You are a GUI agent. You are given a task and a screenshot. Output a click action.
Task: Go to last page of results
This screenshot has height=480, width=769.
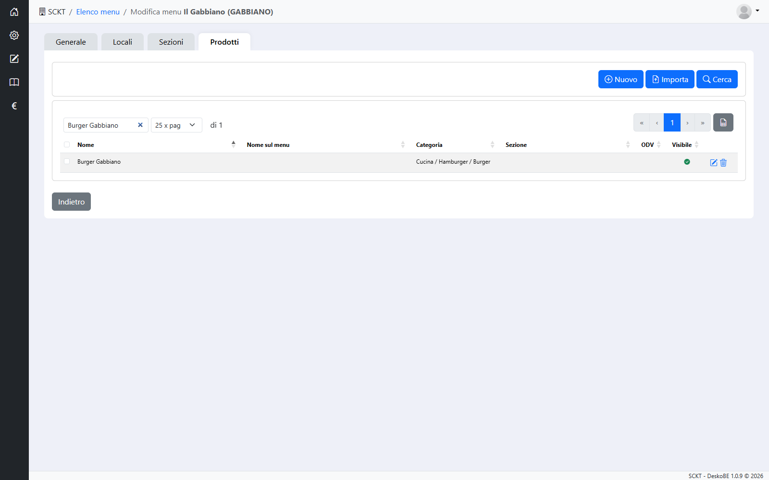[x=703, y=122]
